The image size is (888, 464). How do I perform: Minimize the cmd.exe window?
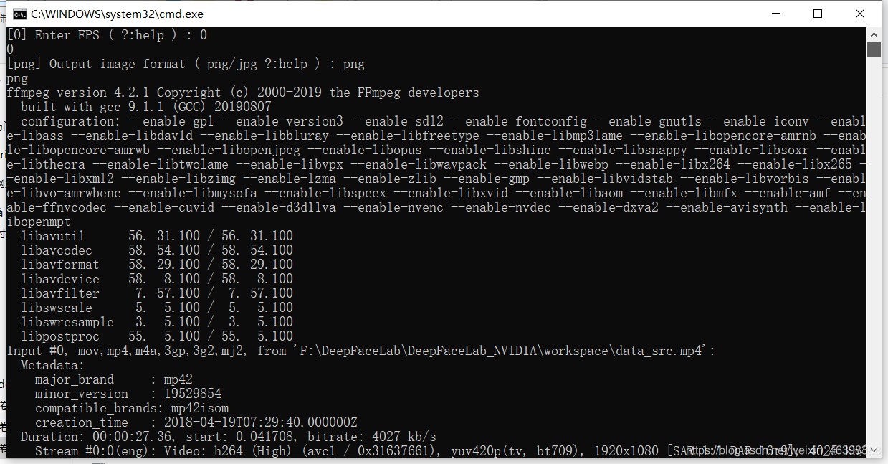point(776,14)
